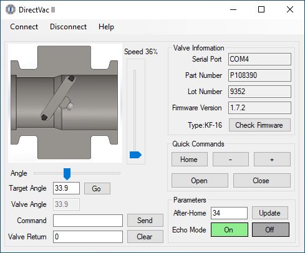Viewport: 305px width, 253px height.
Task: Click the Clear button
Action: tap(145, 237)
